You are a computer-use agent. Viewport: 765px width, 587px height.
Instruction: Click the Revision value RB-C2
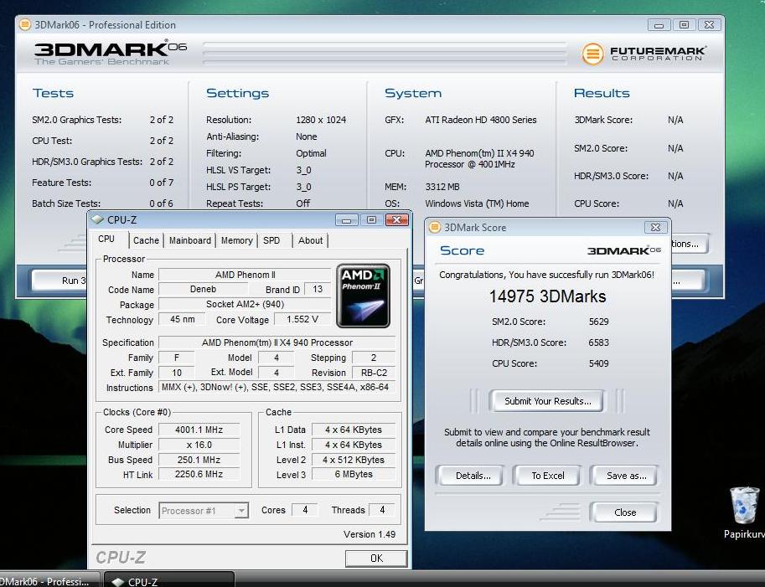(x=374, y=373)
